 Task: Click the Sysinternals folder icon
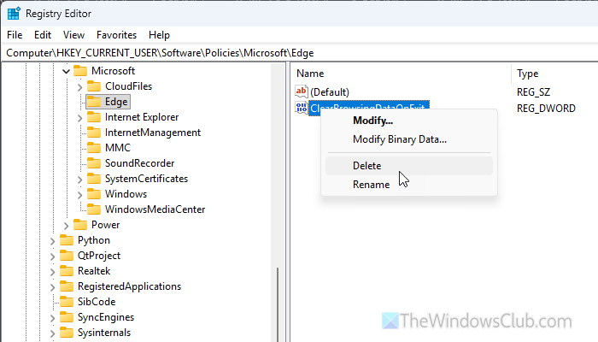pyautogui.click(x=67, y=333)
